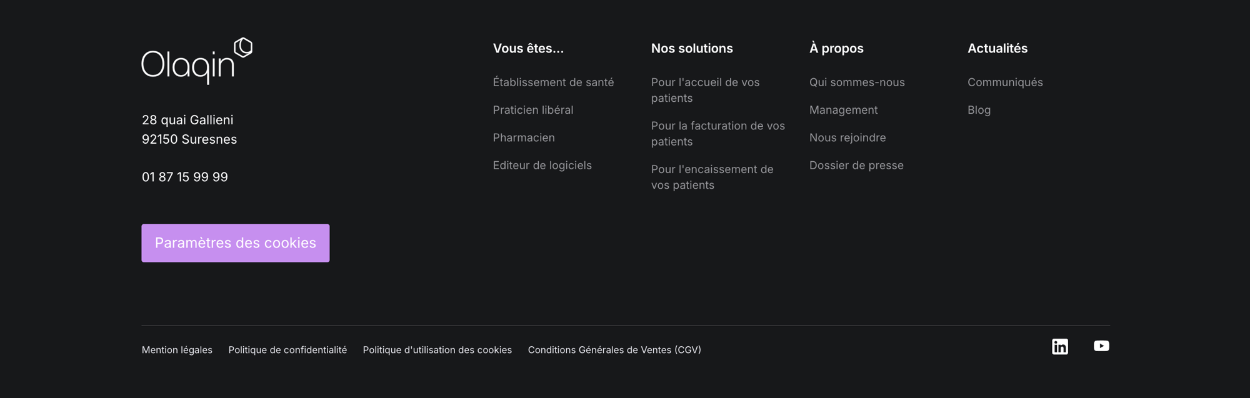1250x398 pixels.
Task: View the Politique de confidentialité page
Action: [287, 350]
